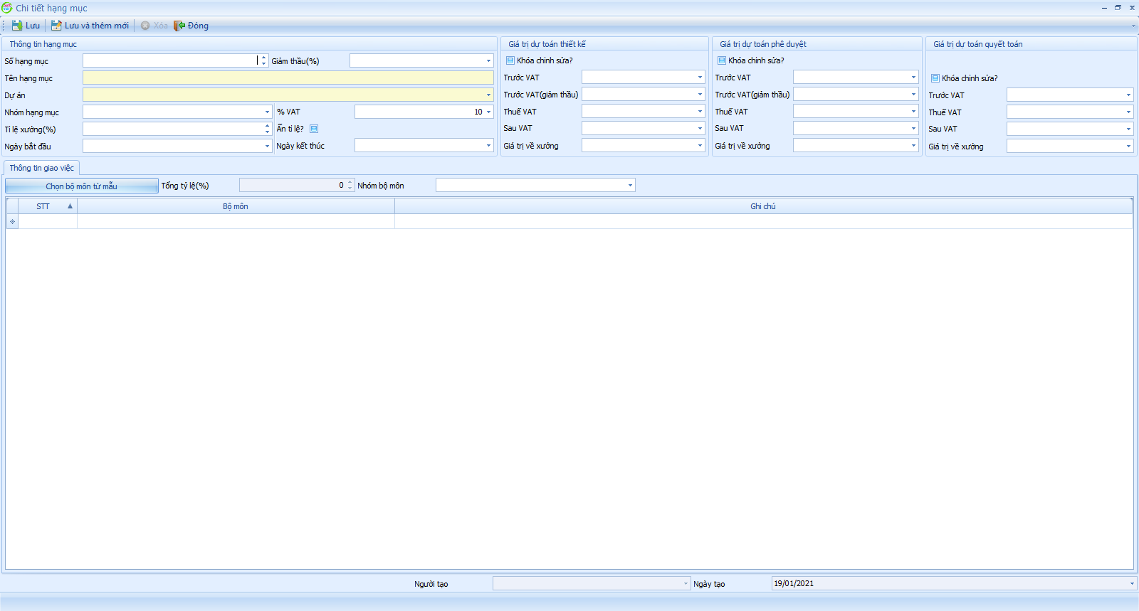Viewport: 1139px width, 611px height.
Task: Sort by the STT column header
Action: [x=48, y=206]
